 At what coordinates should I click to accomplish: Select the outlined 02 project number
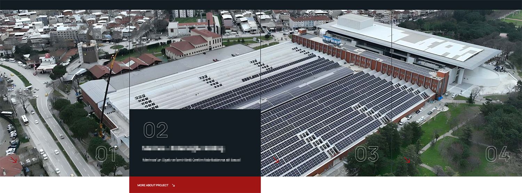click(x=156, y=130)
